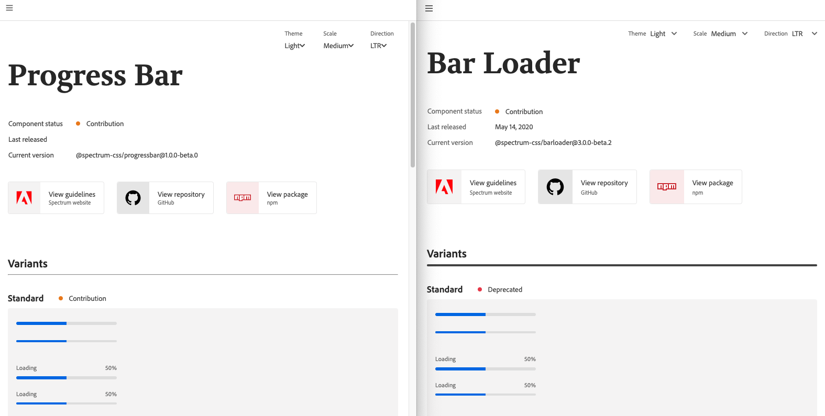
Task: Click Deprecated status label
Action: (505, 289)
